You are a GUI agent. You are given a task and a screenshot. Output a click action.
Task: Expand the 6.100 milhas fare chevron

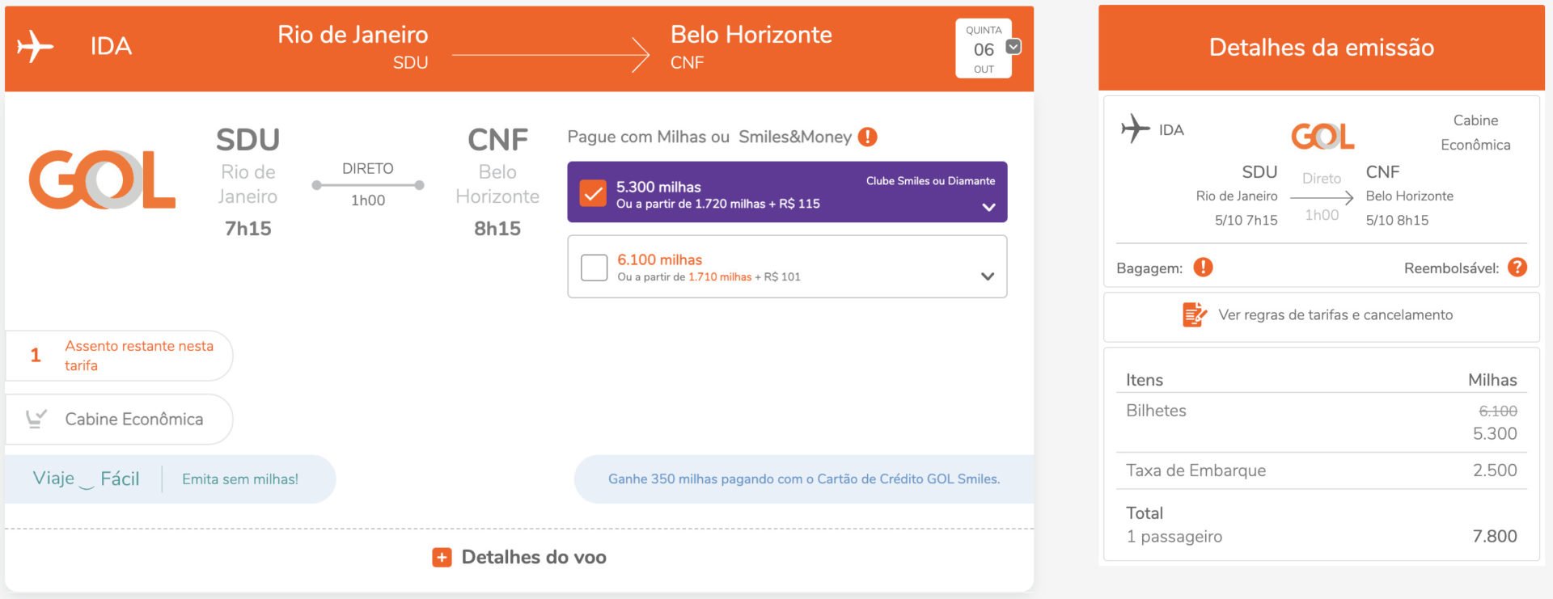[987, 276]
